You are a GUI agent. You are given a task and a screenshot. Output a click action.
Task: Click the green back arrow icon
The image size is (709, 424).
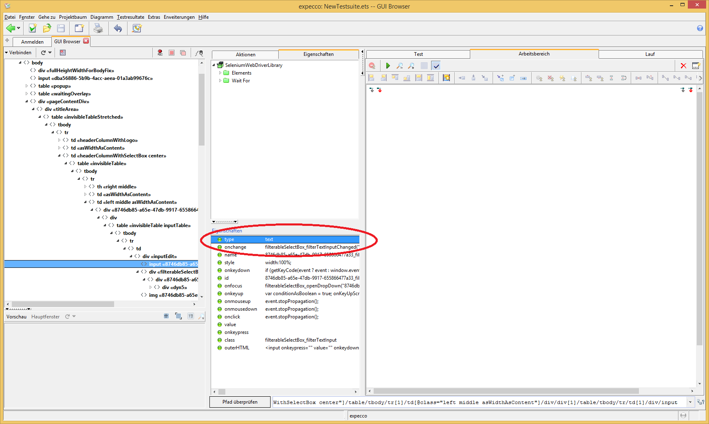[x=11, y=28]
